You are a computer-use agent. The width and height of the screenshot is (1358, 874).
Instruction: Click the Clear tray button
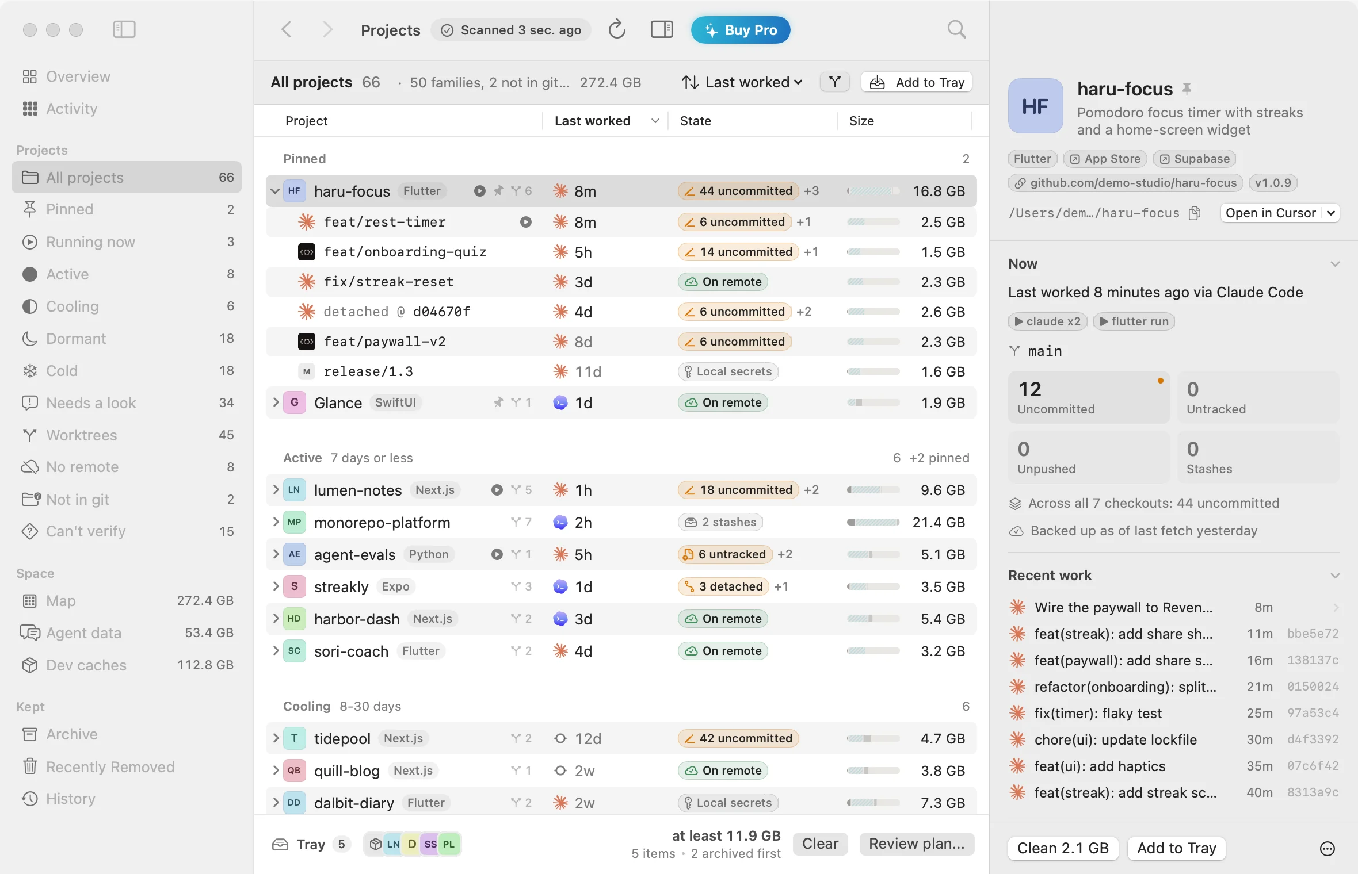[820, 844]
